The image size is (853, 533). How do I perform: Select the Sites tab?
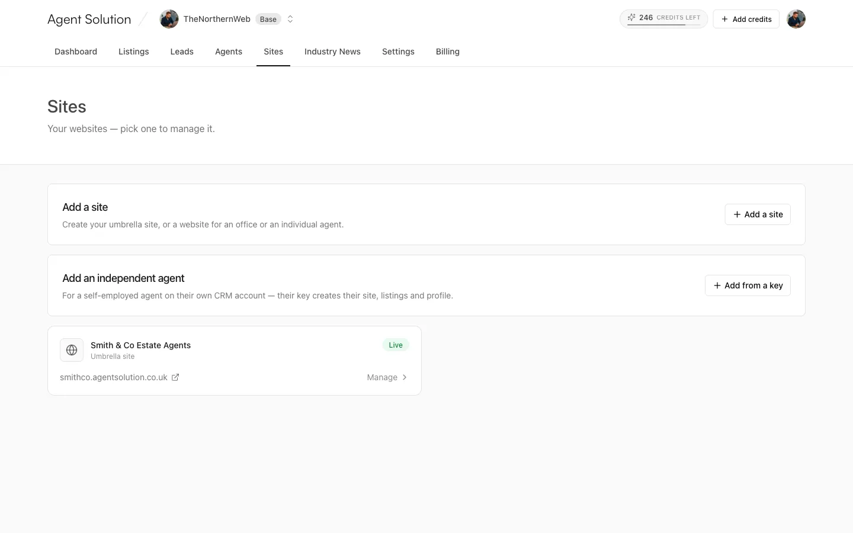tap(273, 52)
